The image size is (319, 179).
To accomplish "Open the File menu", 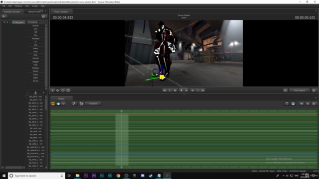I will [4, 6].
